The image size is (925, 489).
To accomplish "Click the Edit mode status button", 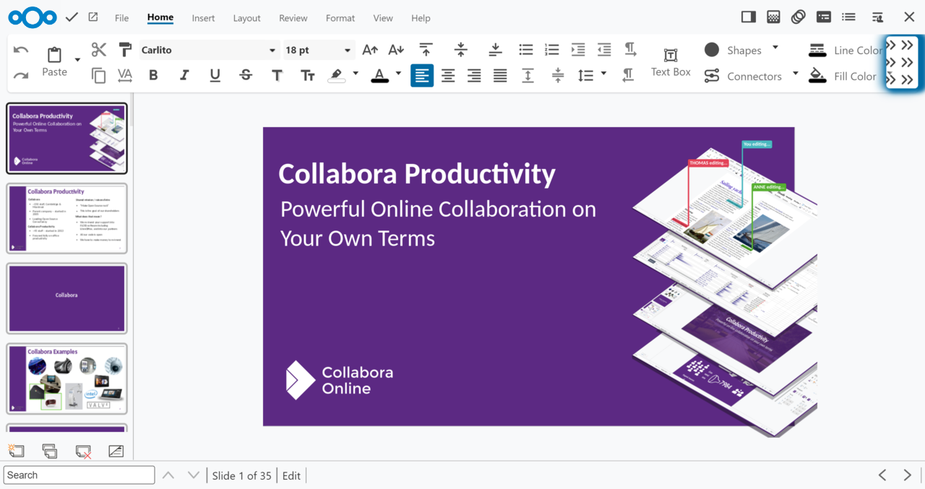I will pyautogui.click(x=291, y=475).
